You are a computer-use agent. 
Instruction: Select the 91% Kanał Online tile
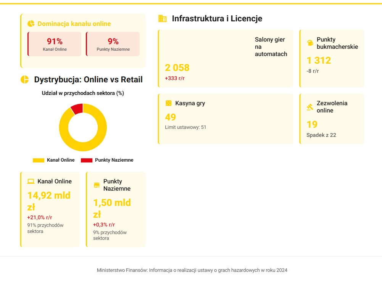coord(55,44)
